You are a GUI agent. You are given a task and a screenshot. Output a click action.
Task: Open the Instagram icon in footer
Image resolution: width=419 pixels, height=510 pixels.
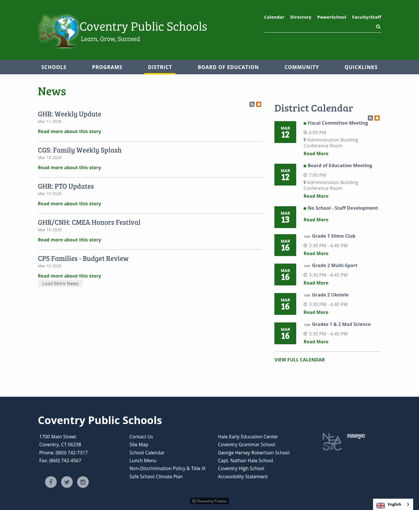(x=83, y=482)
